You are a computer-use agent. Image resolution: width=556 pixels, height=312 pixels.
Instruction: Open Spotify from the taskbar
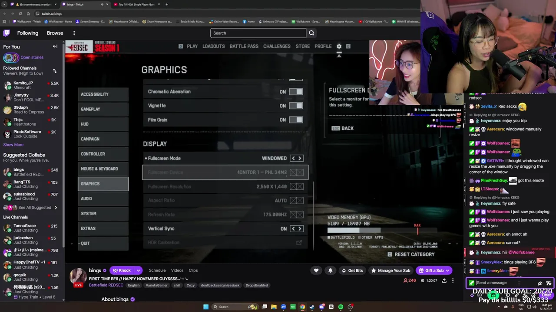coord(341,307)
